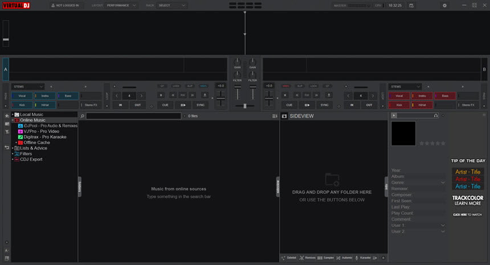Toggle the HiHat stem on deck A
This screenshot has height=265, width=490.
pyautogui.click(x=44, y=105)
